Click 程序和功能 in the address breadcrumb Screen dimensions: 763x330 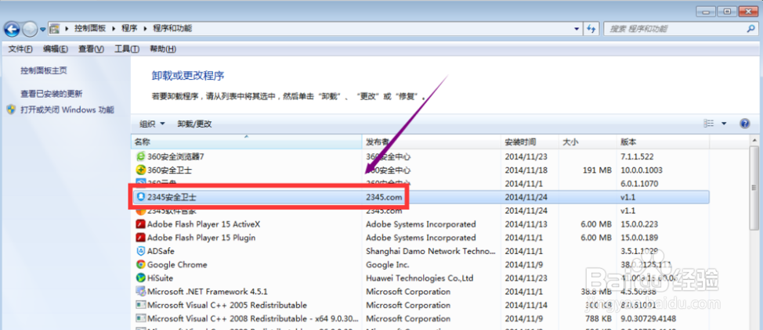[173, 29]
